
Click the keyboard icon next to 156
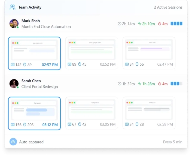point(13,124)
